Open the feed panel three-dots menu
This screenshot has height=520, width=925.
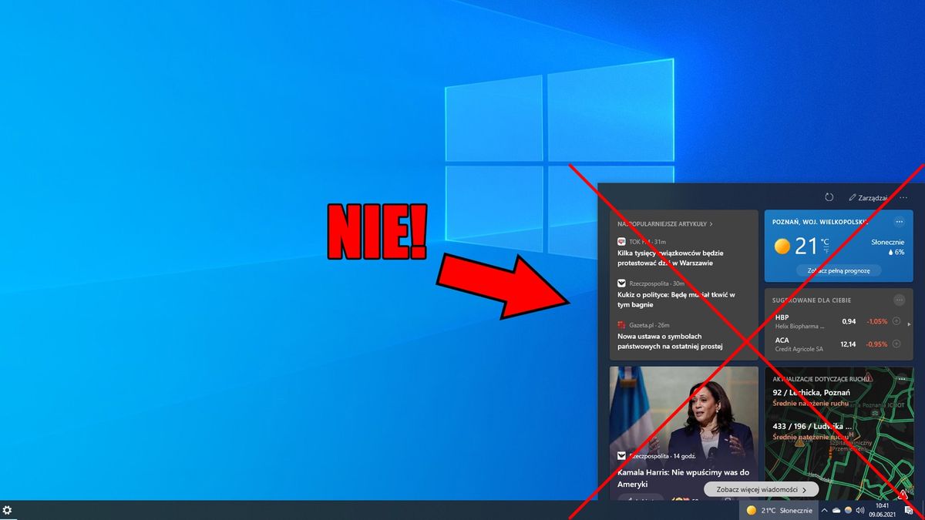coord(903,198)
